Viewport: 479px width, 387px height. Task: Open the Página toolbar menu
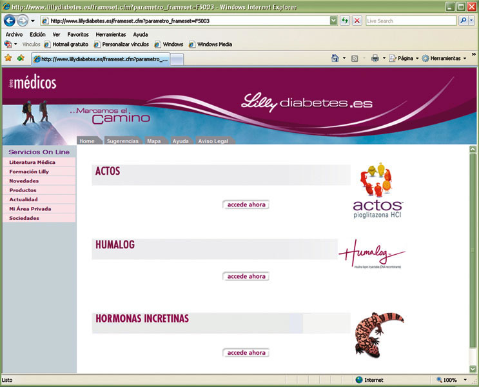[403, 58]
